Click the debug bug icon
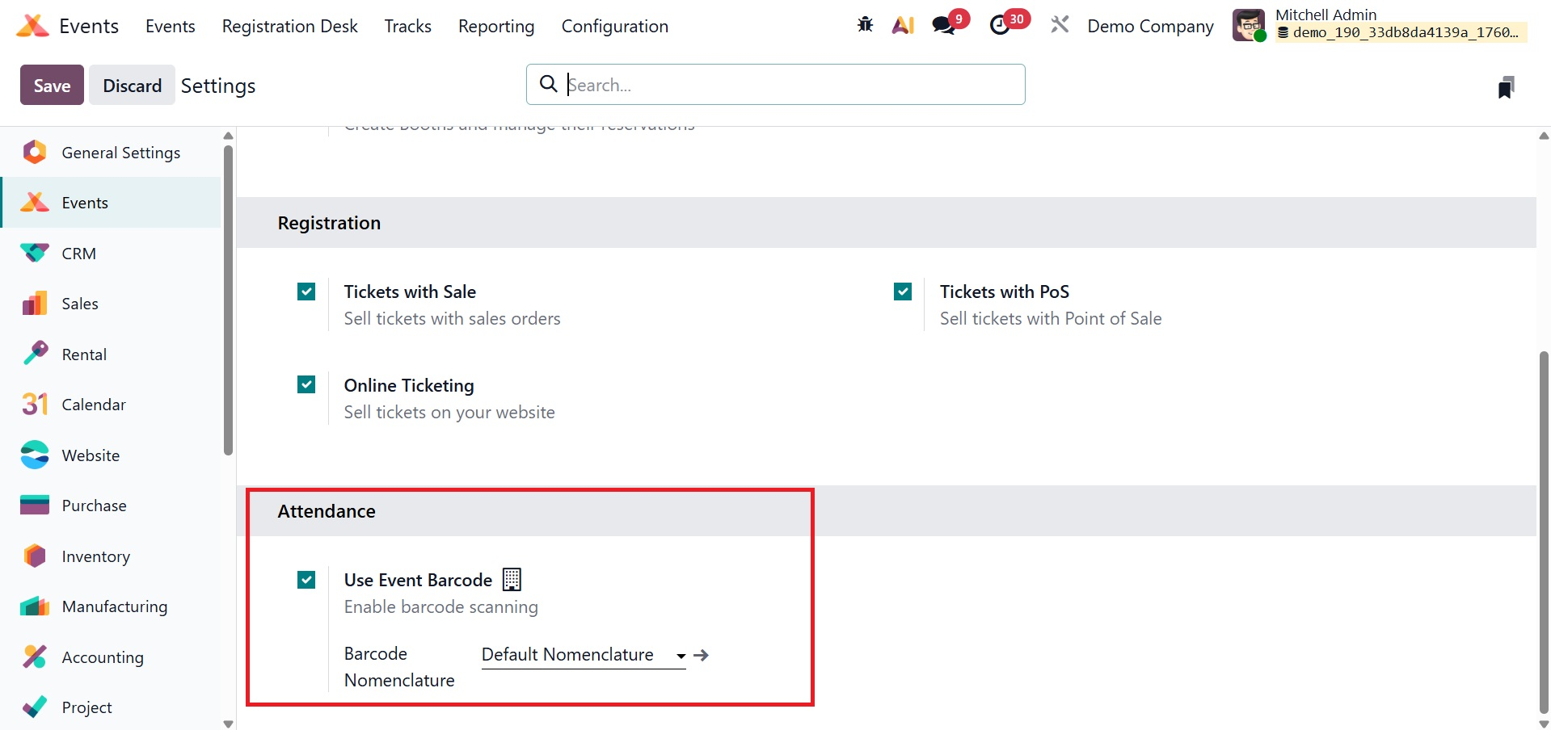This screenshot has height=730, width=1551. [865, 25]
